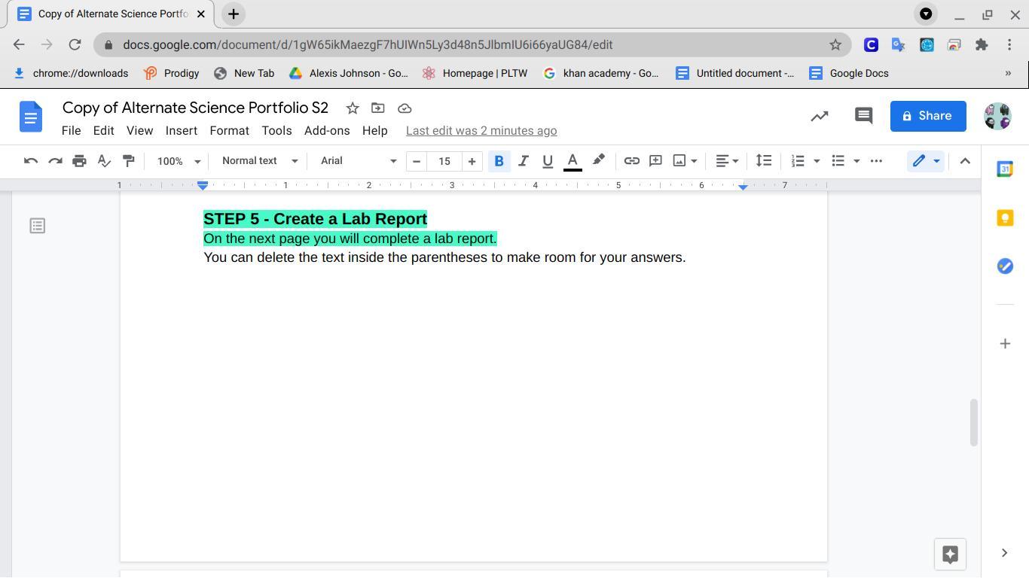Open the View menu
The image size is (1029, 578).
pyautogui.click(x=139, y=130)
